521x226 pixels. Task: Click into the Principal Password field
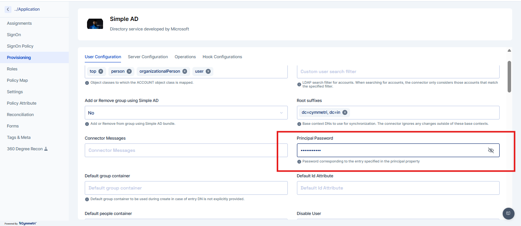tap(398, 150)
